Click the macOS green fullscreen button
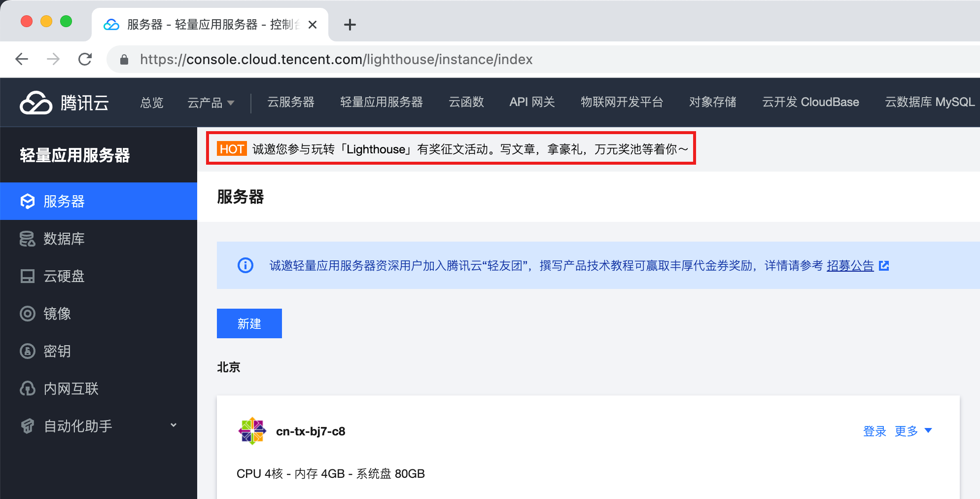This screenshot has width=980, height=499. coord(66,21)
